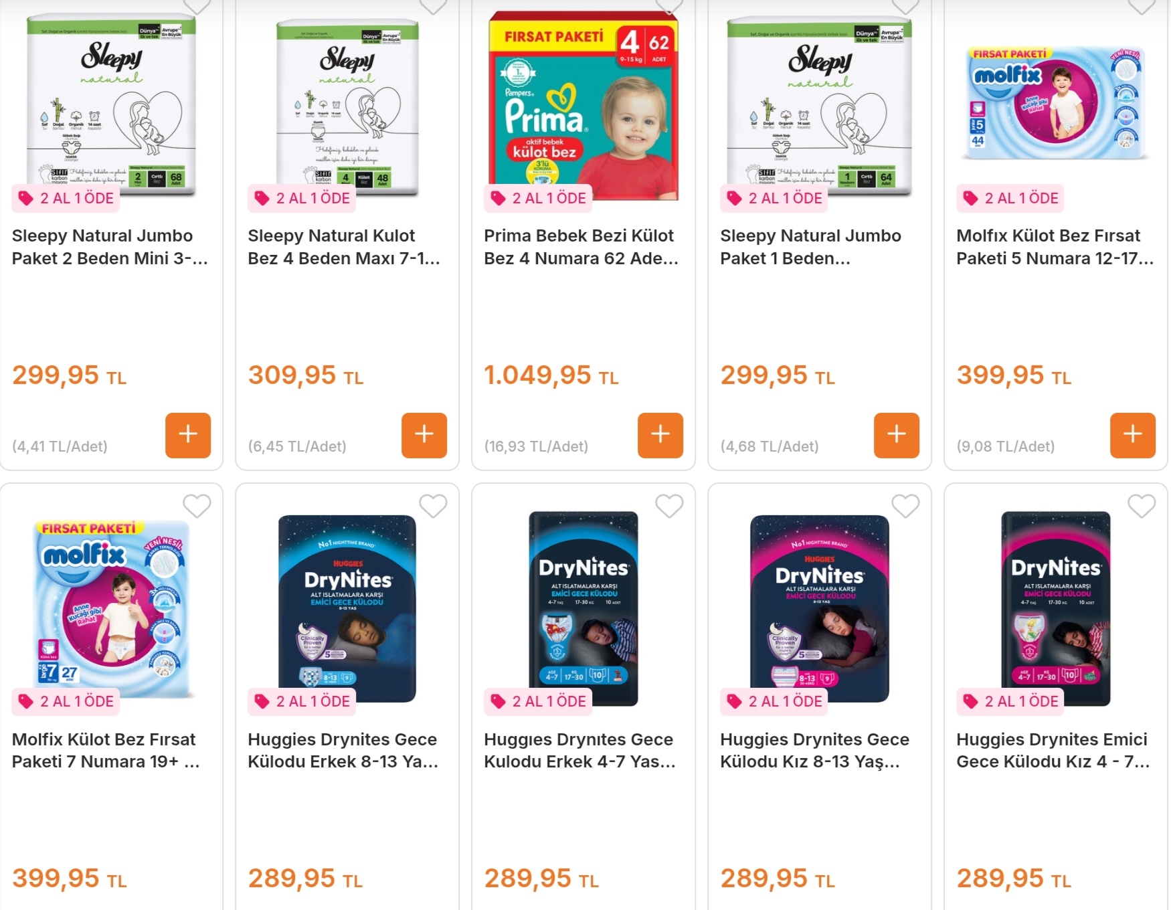The image size is (1171, 910).
Task: Open Prima Bebek Bezi Külot Bez title
Action: [581, 247]
